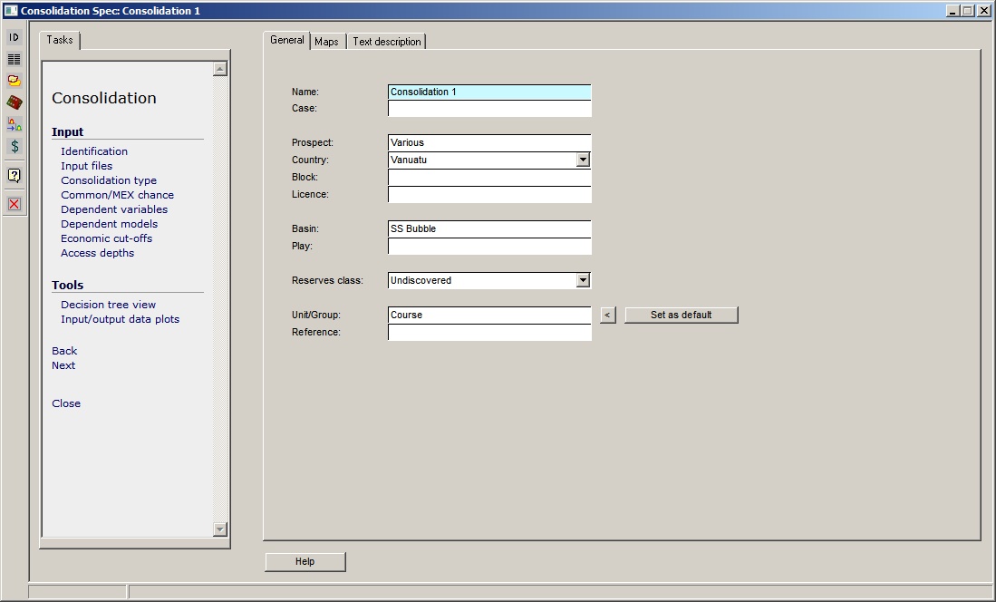
Task: Click the Next link in Tasks panel
Action: [63, 365]
